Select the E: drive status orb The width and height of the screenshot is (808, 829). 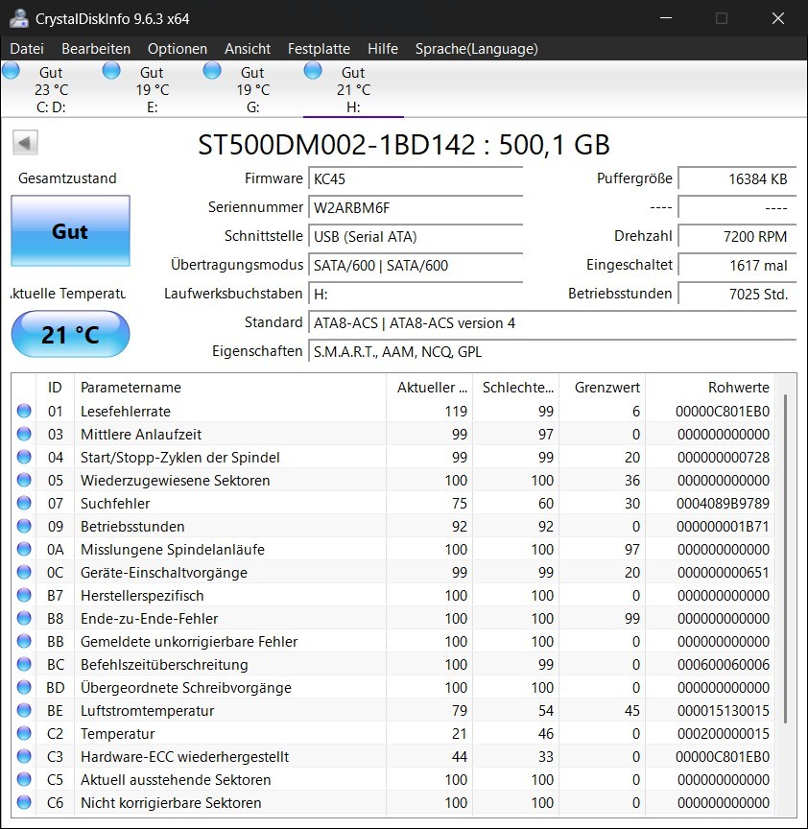[111, 70]
